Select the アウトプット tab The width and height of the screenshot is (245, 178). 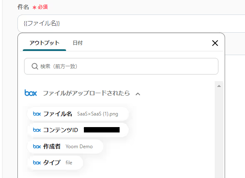(x=44, y=43)
